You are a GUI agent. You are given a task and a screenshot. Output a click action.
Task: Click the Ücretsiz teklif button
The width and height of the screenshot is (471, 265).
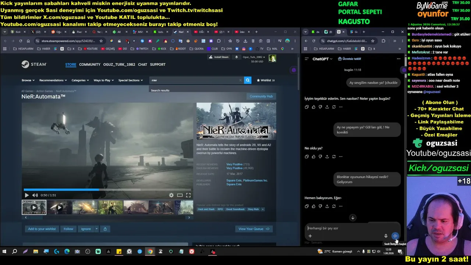(x=350, y=59)
